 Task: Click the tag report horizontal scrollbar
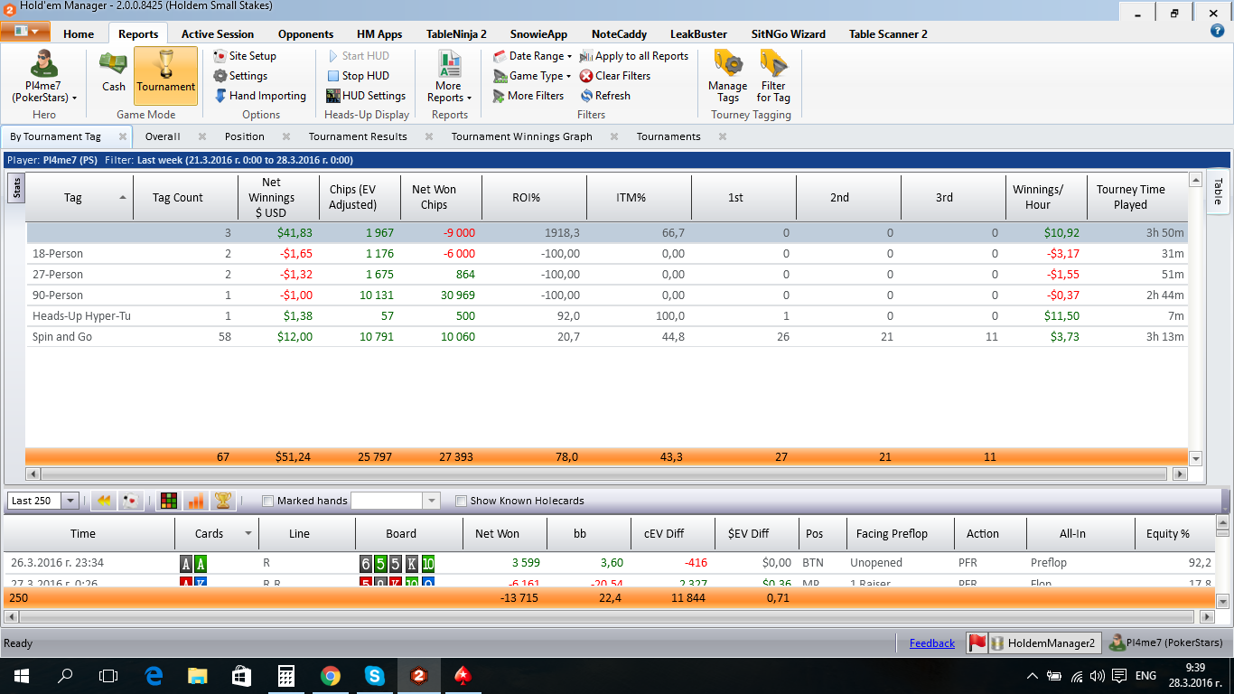pos(604,474)
